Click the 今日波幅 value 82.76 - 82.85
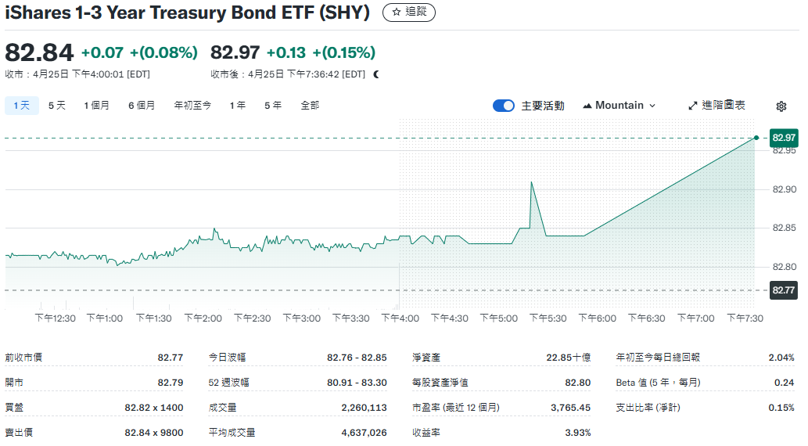 357,358
